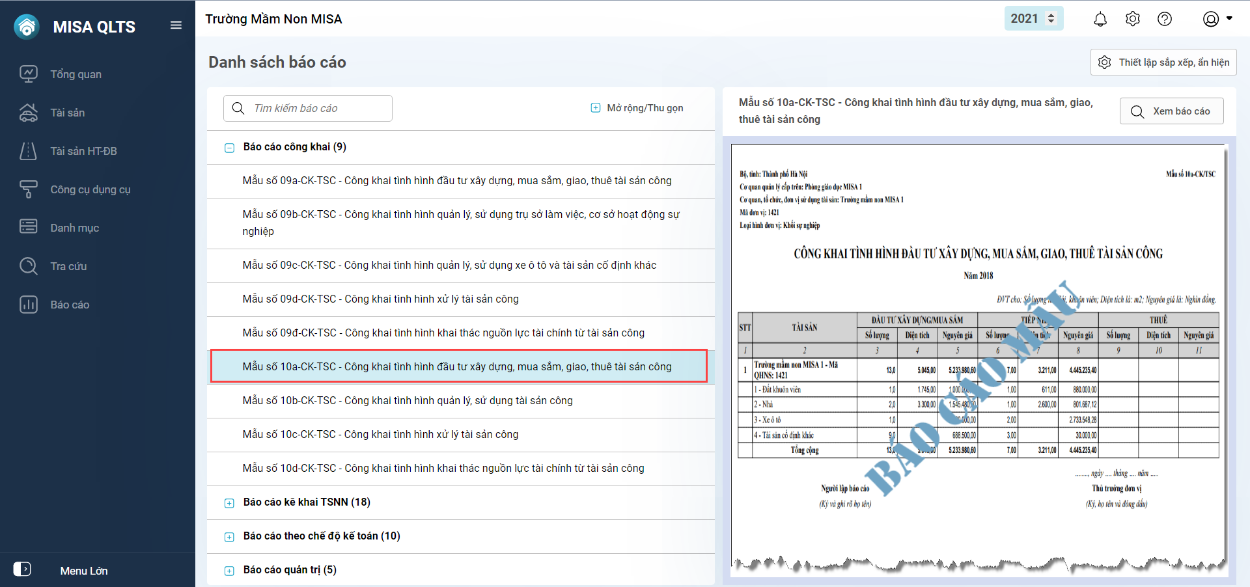Focus the Tìm kiếm báo cáo search field

click(308, 108)
